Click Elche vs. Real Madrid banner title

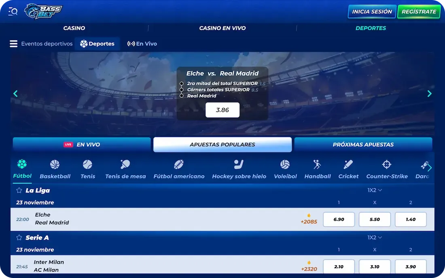coord(222,74)
